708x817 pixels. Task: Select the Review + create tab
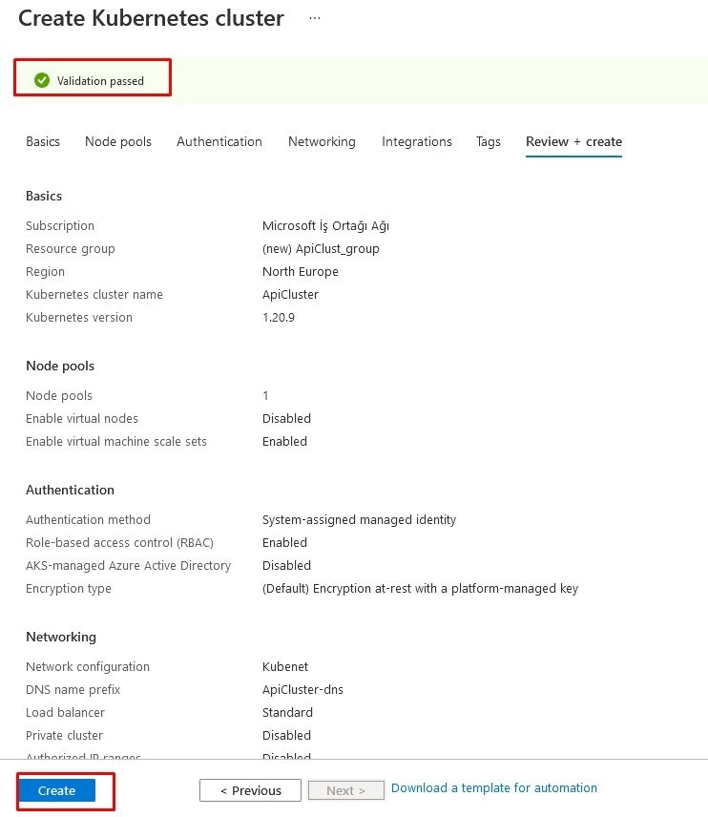pos(573,141)
